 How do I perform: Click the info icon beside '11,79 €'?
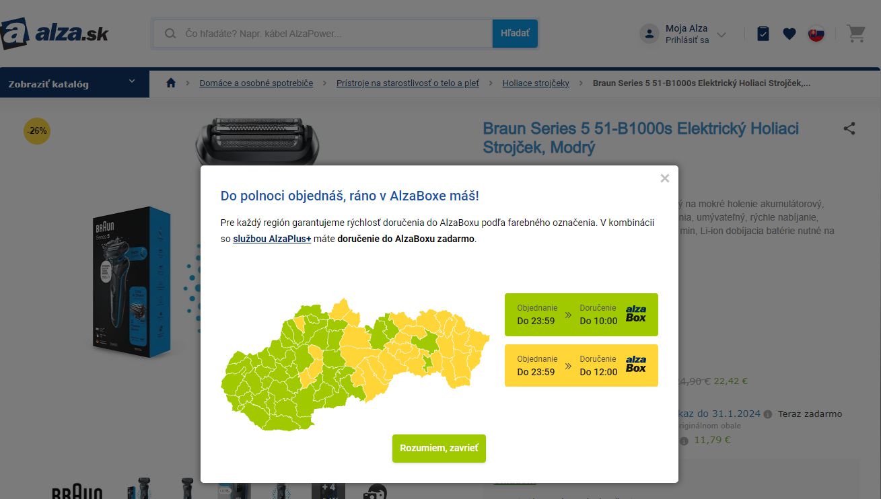684,441
